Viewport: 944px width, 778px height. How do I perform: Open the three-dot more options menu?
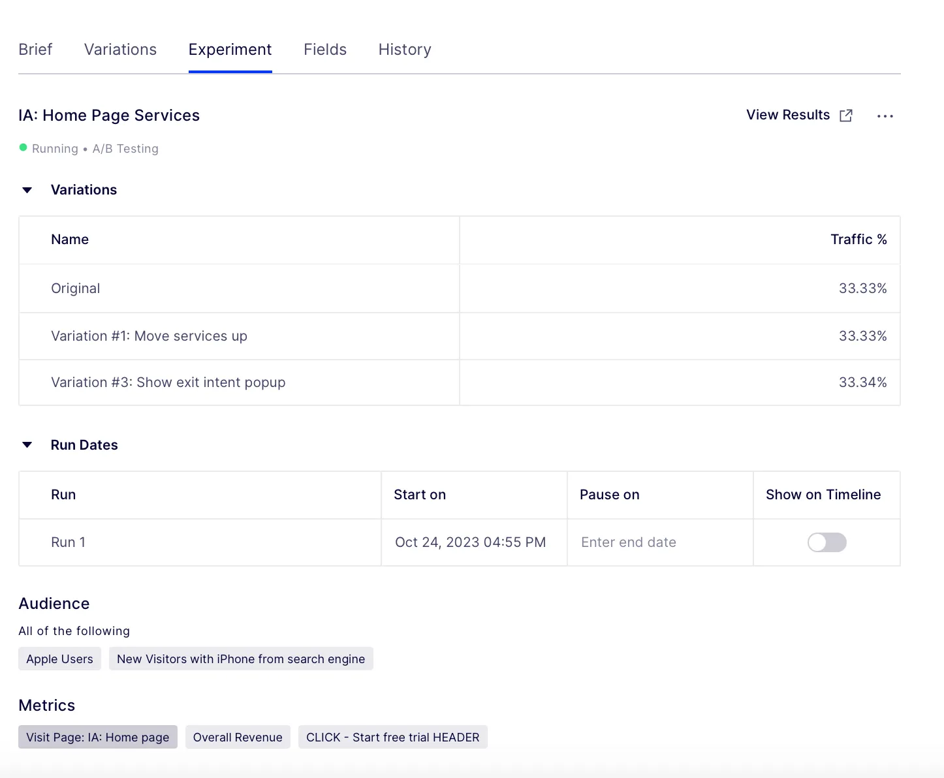[x=885, y=116]
